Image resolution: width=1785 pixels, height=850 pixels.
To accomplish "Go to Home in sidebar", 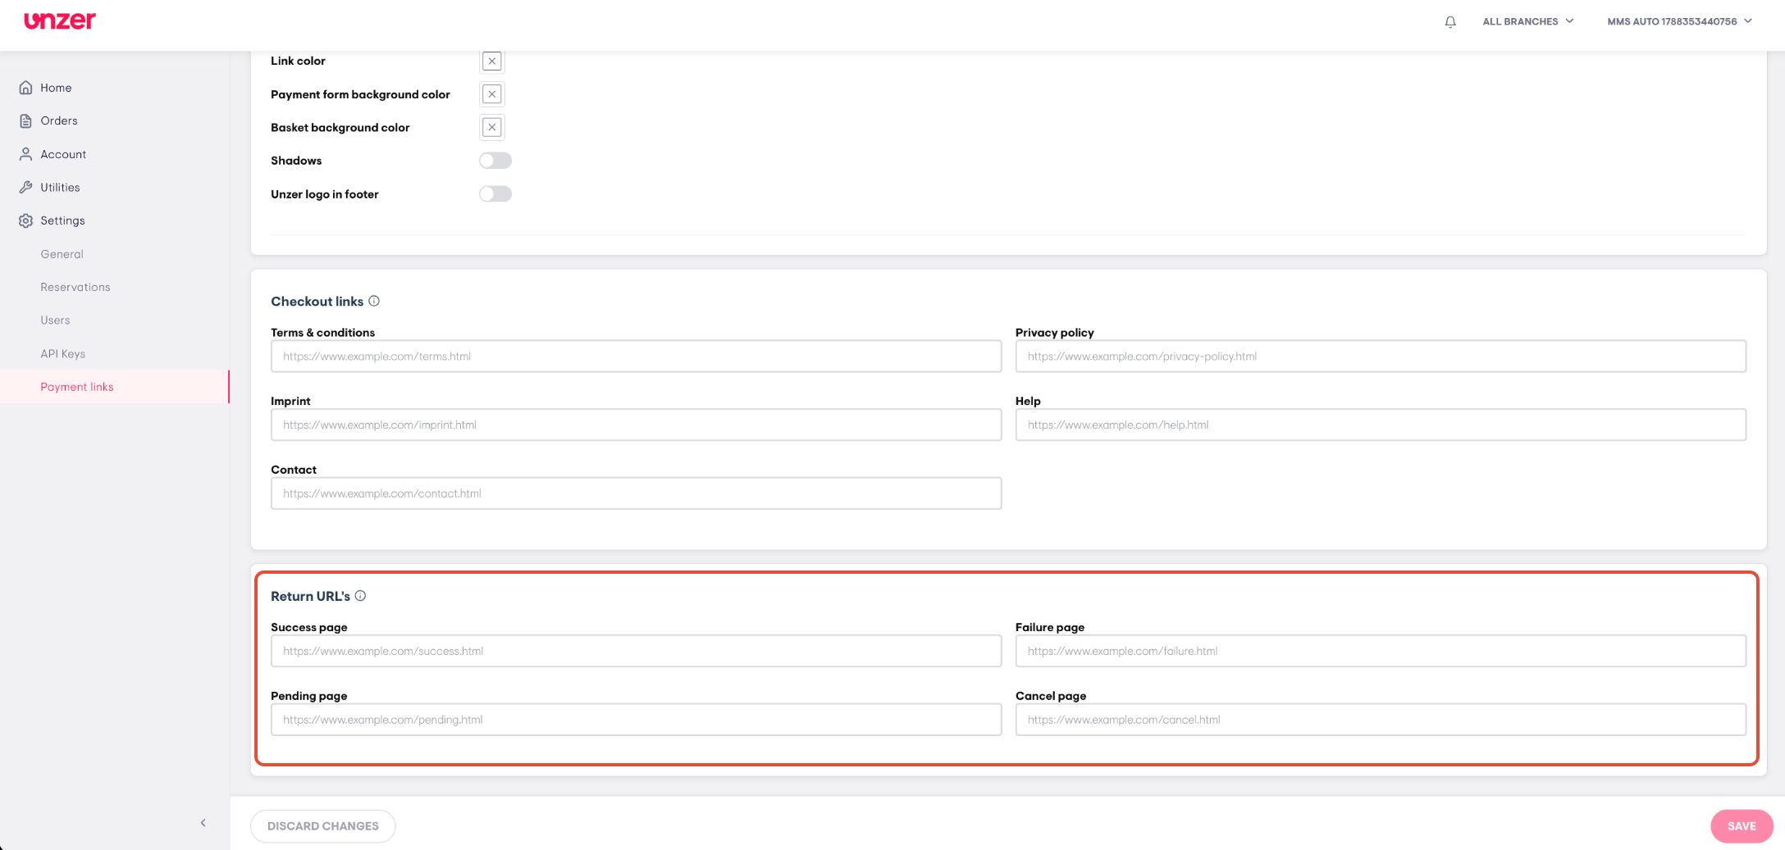I will [56, 88].
